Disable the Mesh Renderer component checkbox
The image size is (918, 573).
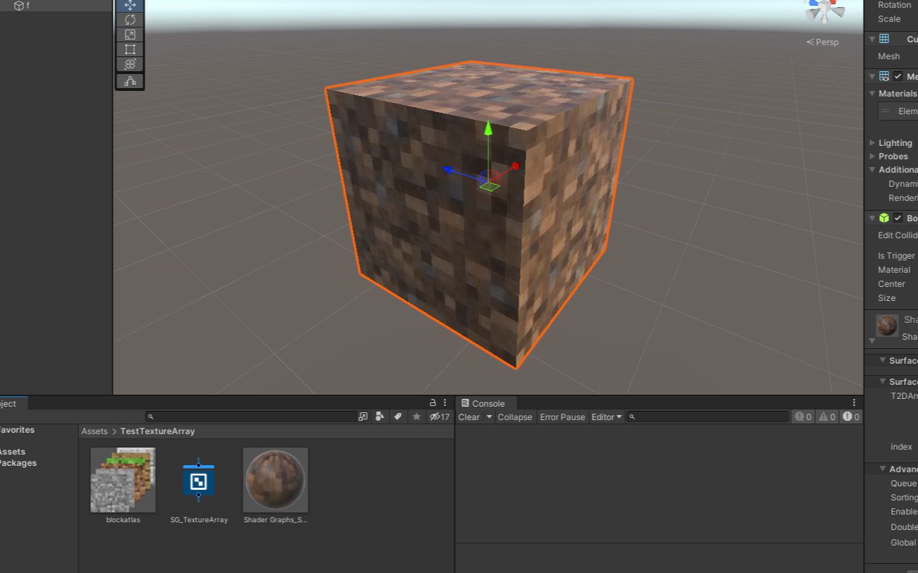pos(899,76)
